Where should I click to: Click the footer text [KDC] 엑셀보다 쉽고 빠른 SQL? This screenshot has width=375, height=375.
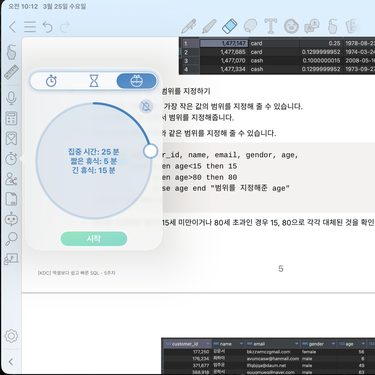point(77,273)
